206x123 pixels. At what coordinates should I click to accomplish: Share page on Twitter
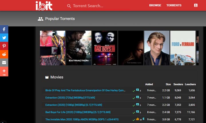[4, 38]
